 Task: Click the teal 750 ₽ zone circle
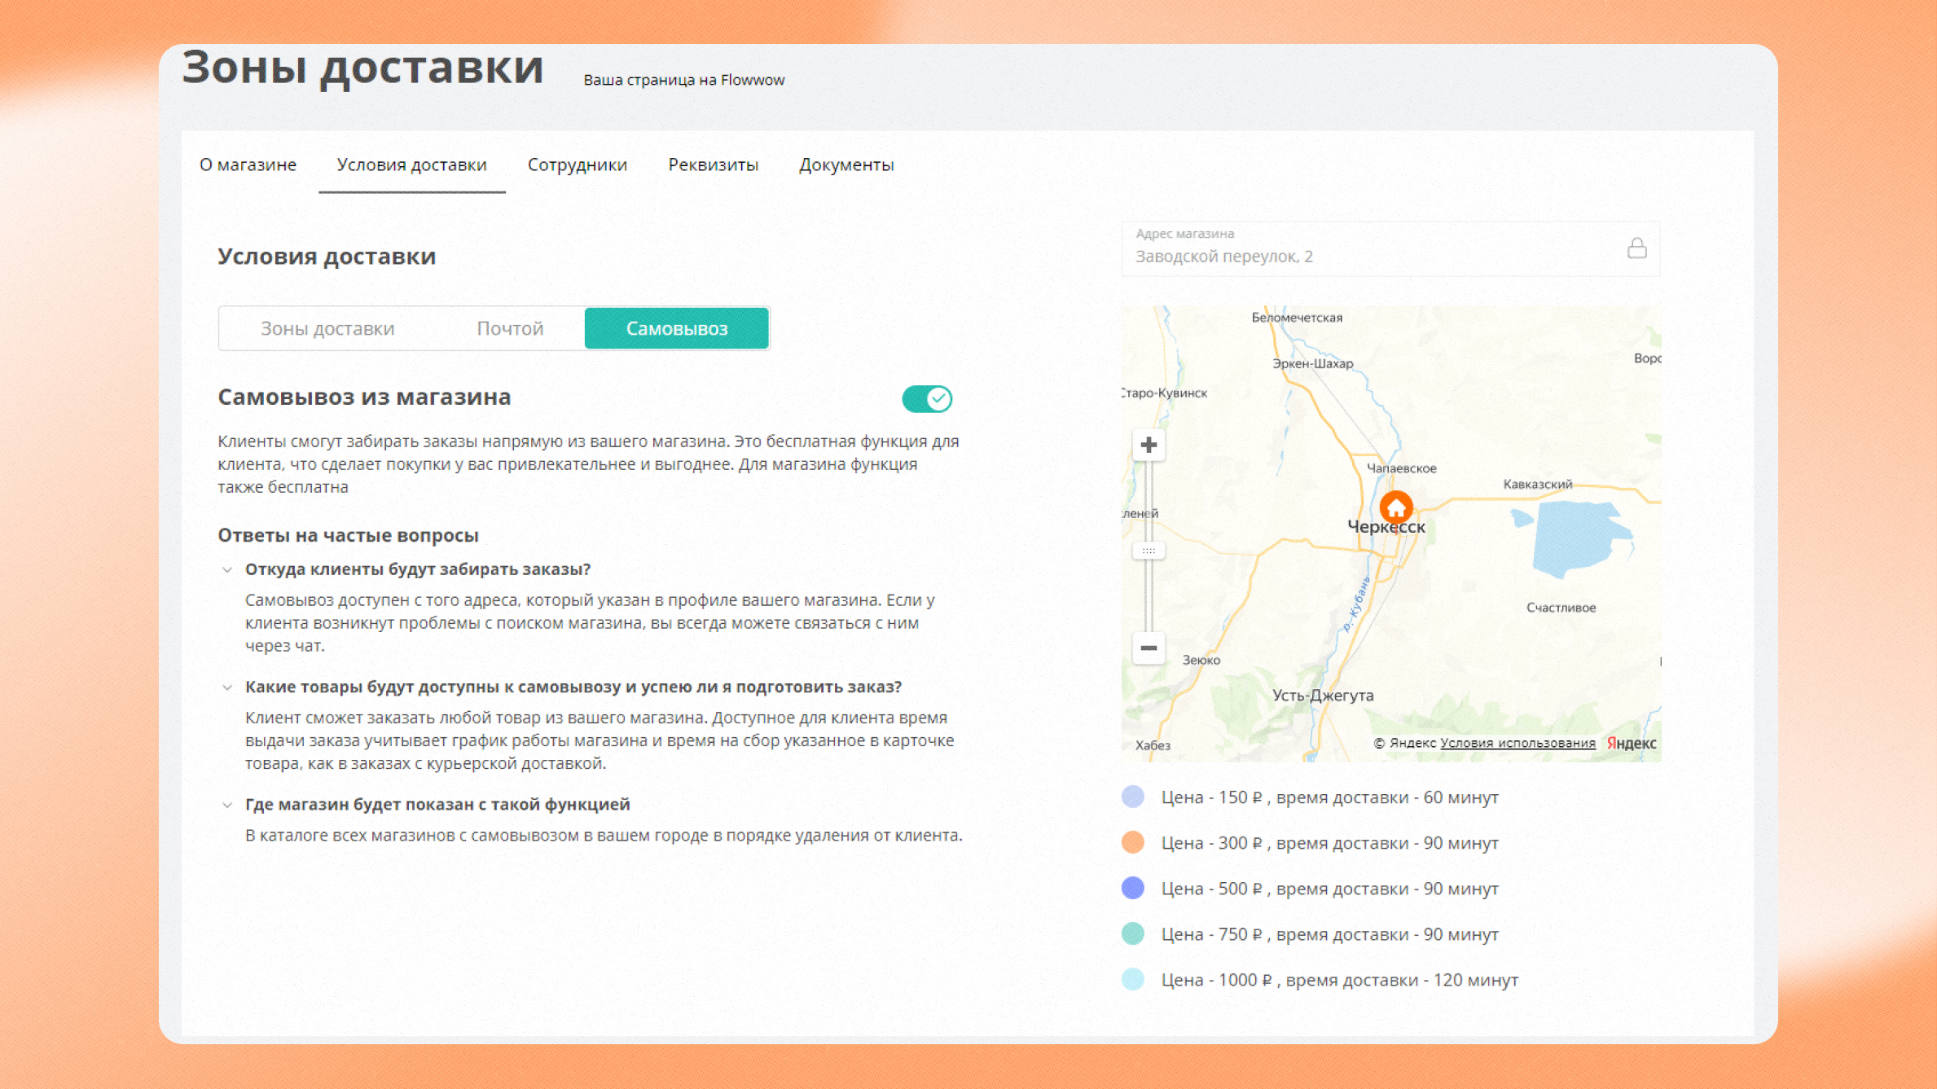1133,933
